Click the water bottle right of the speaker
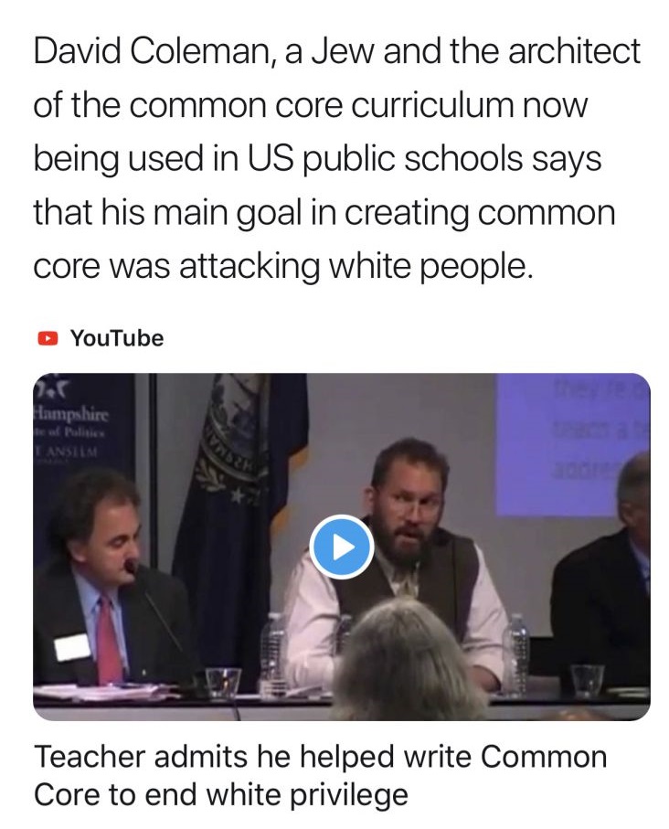 [518, 654]
